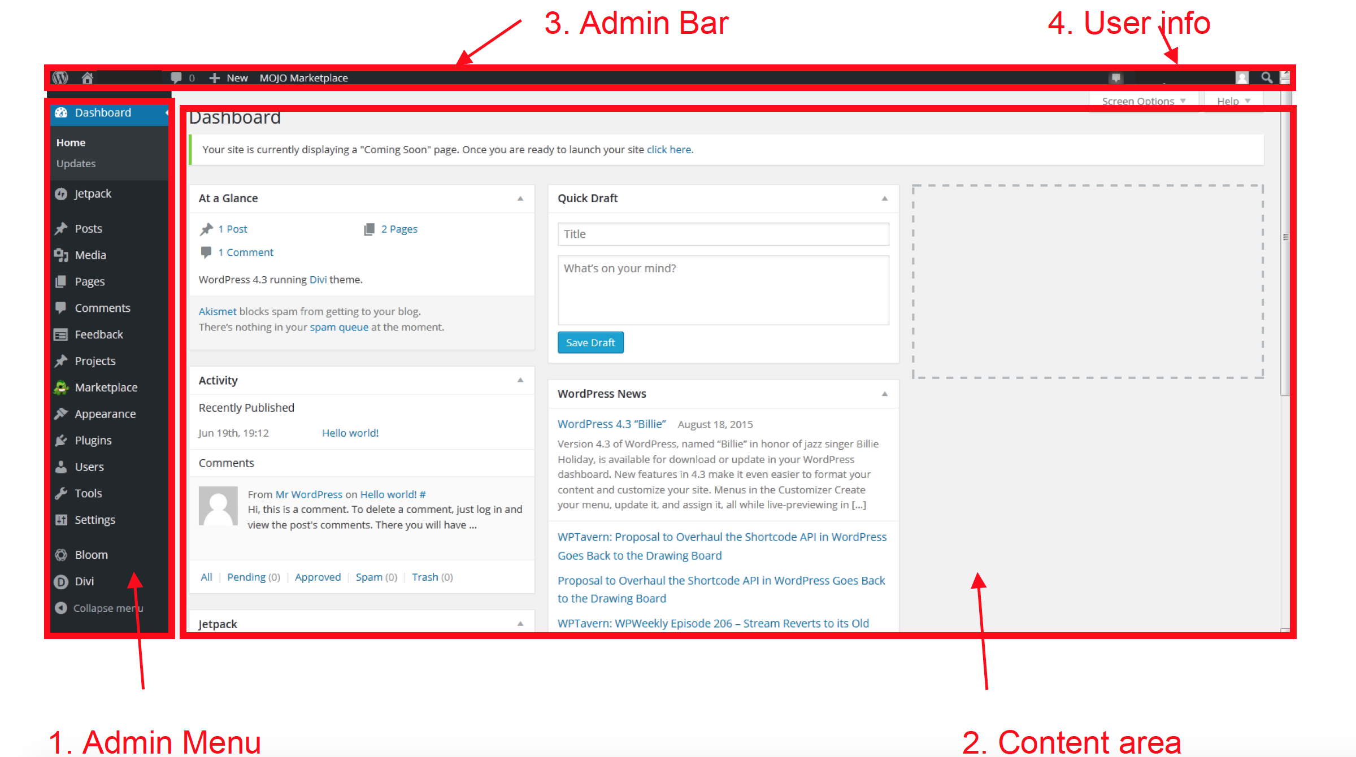Expand the Screen Options dropdown

(x=1144, y=101)
